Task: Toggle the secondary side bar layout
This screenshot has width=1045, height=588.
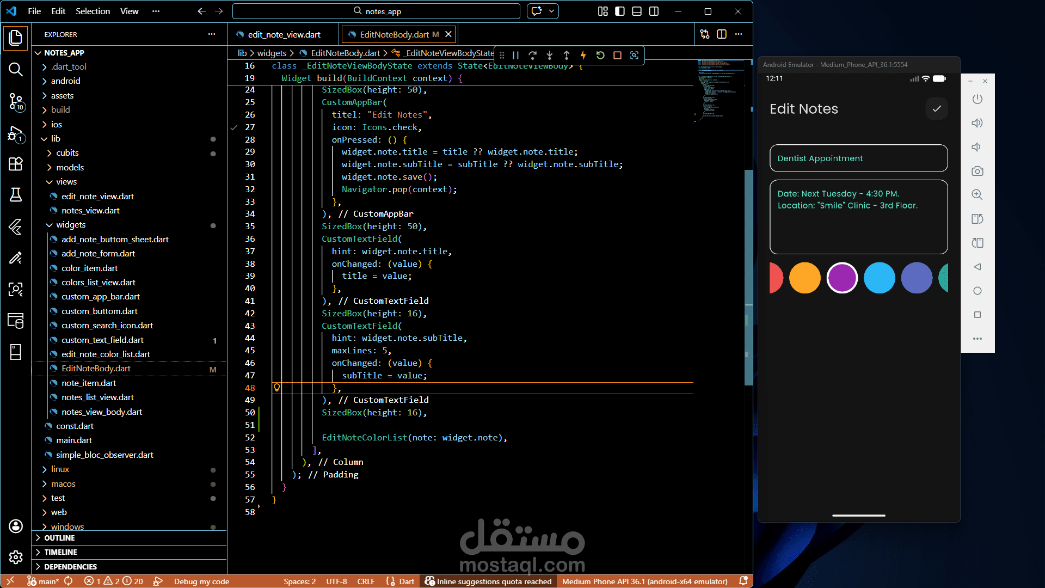Action: coord(654,11)
